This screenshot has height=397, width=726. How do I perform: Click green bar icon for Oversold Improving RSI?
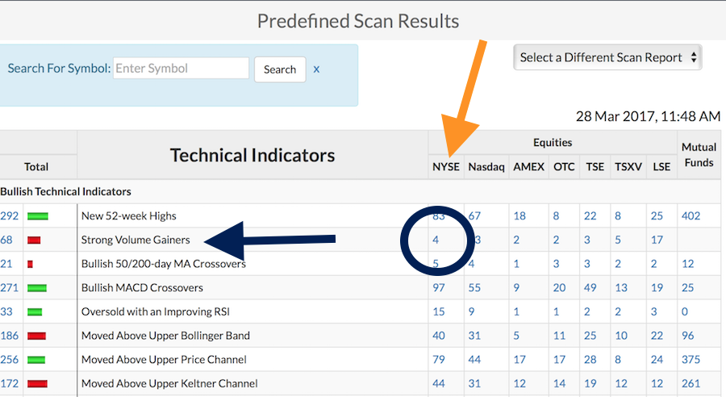[35, 312]
